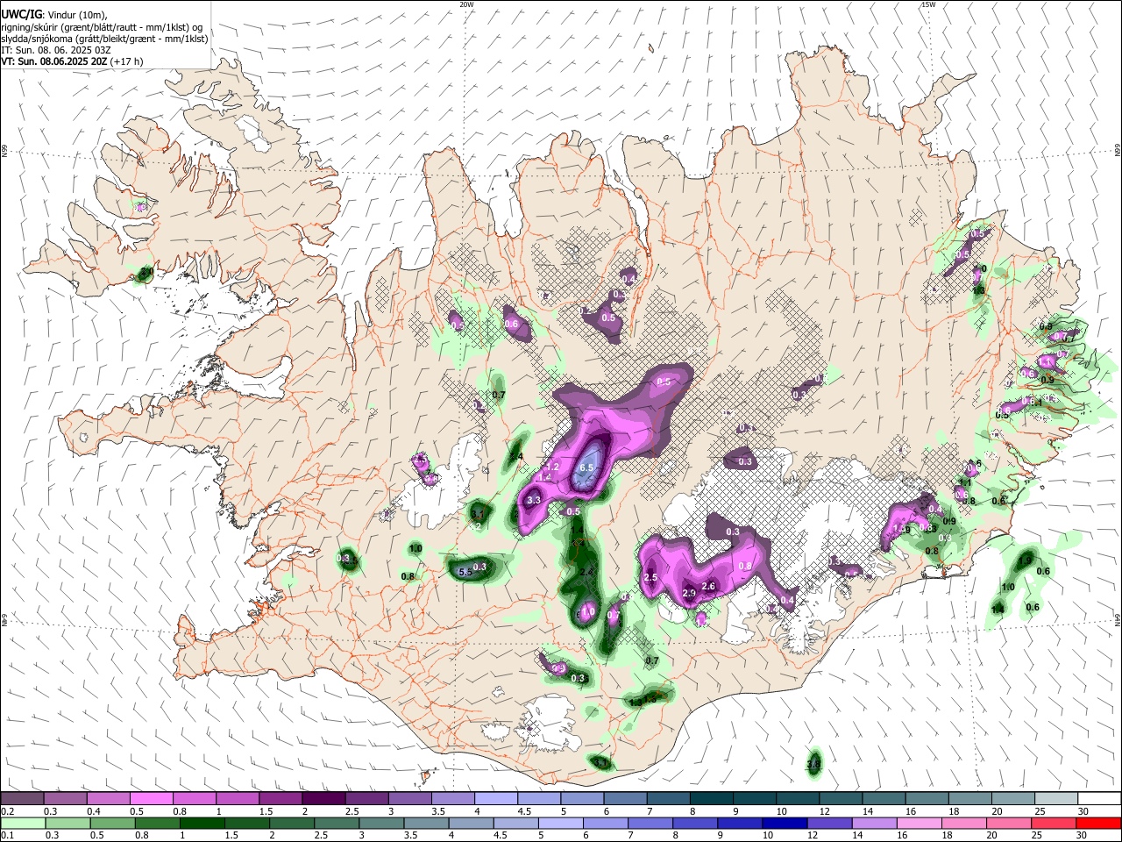
Task: Pick the 2.5 swatch in lower legend row
Action: pyautogui.click(x=337, y=823)
